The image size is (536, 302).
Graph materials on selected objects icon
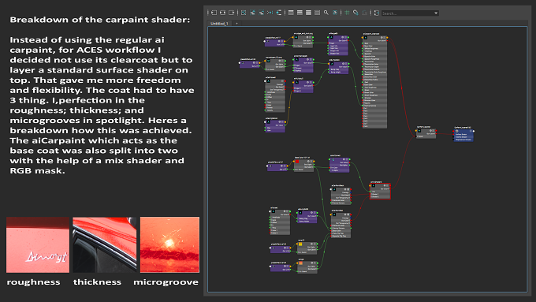279,13
